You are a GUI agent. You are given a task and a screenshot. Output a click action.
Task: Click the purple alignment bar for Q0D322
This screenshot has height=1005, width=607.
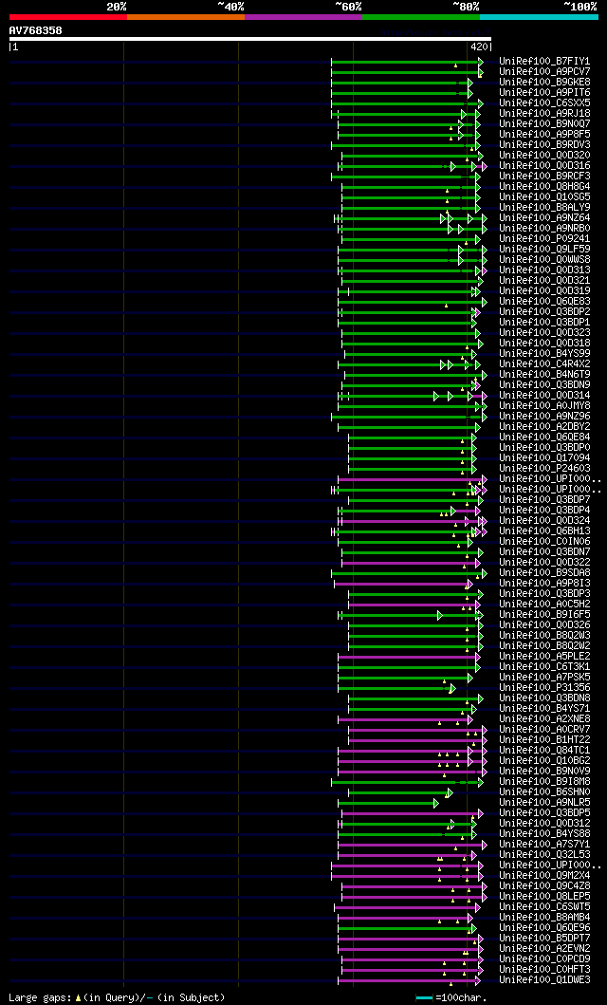click(x=411, y=563)
